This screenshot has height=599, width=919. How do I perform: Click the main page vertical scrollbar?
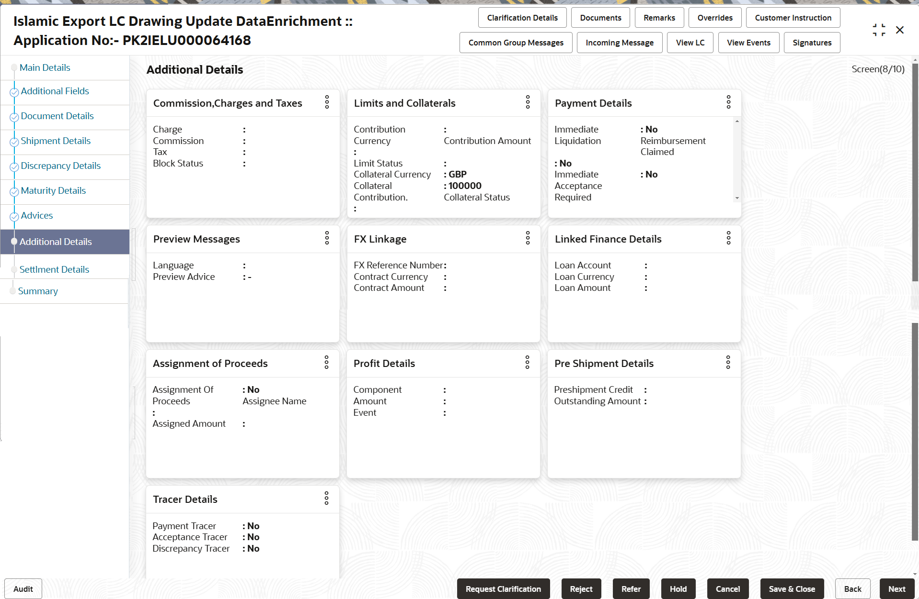tap(915, 172)
